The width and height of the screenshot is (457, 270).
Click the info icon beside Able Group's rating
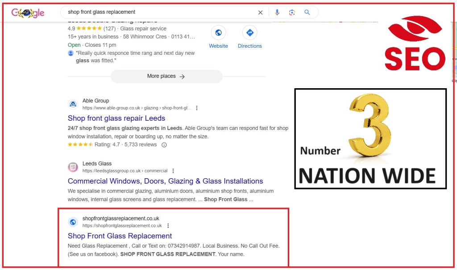(x=164, y=145)
